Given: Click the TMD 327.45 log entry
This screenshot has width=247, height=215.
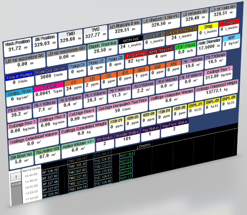Looking at the screenshot, I should 78,177.
